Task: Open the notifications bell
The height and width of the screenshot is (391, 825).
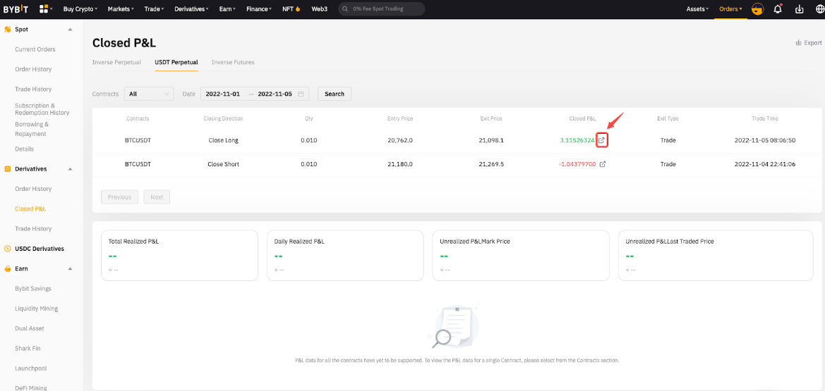Action: click(778, 9)
